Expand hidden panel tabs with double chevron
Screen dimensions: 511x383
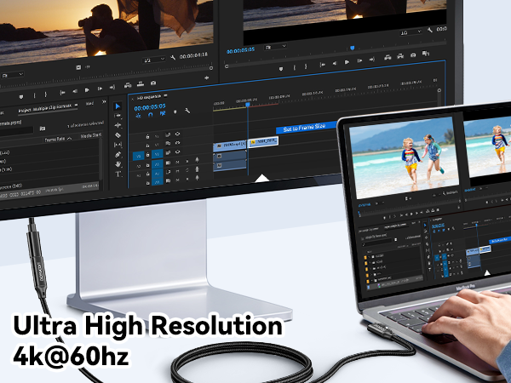tap(104, 101)
